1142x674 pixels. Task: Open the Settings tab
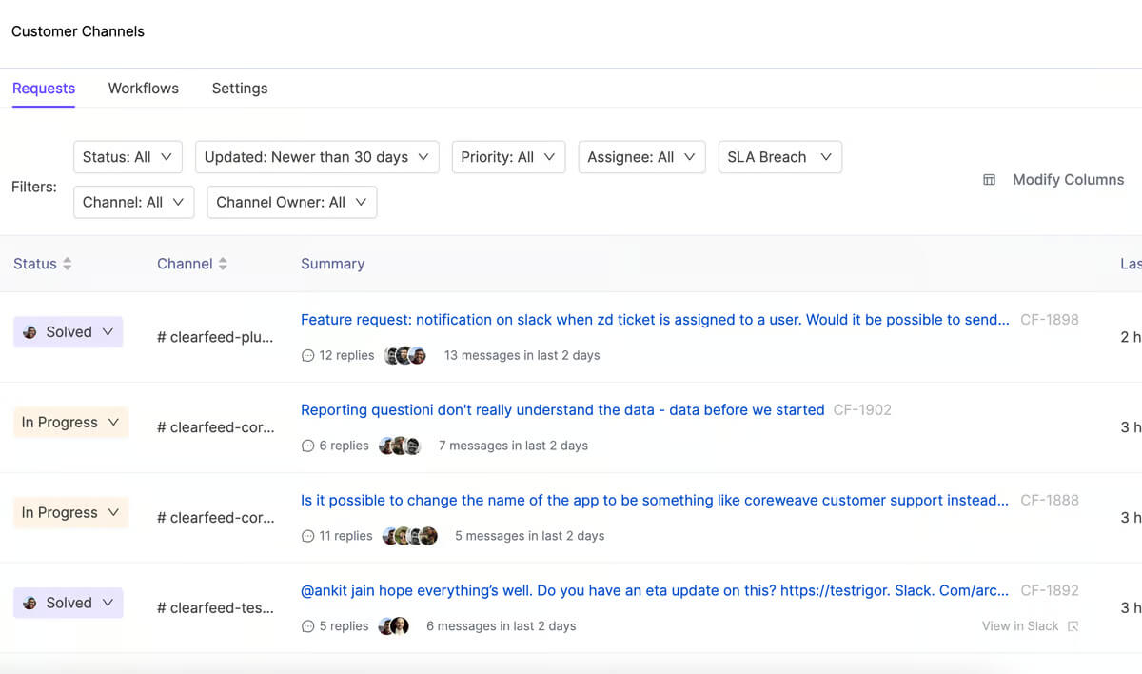point(240,89)
